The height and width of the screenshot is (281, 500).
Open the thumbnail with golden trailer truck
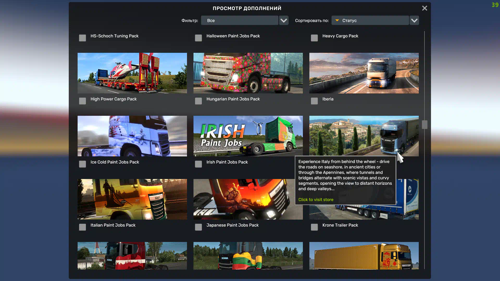364,256
